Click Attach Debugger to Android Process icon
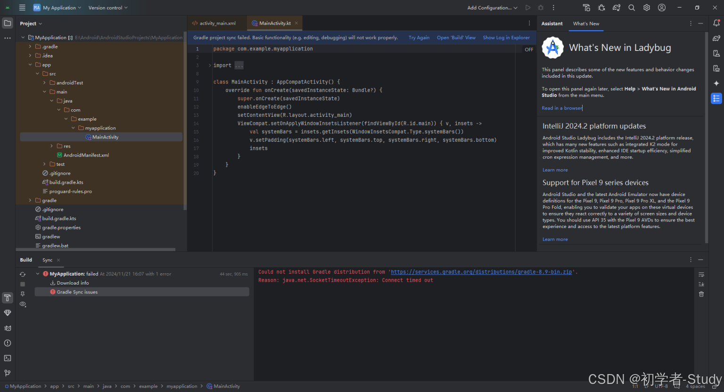The width and height of the screenshot is (724, 392). 601,8
